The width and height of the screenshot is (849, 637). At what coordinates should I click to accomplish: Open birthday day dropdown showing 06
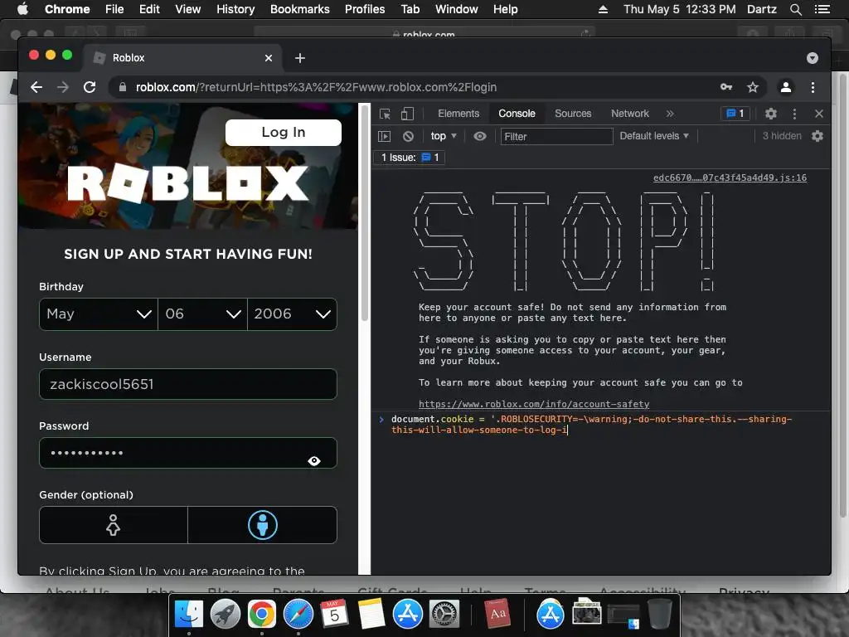point(202,314)
